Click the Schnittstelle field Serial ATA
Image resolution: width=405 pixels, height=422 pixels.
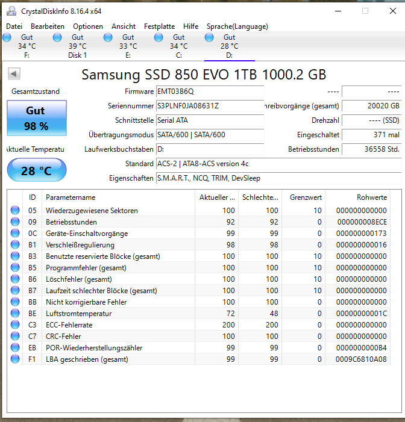click(x=210, y=120)
